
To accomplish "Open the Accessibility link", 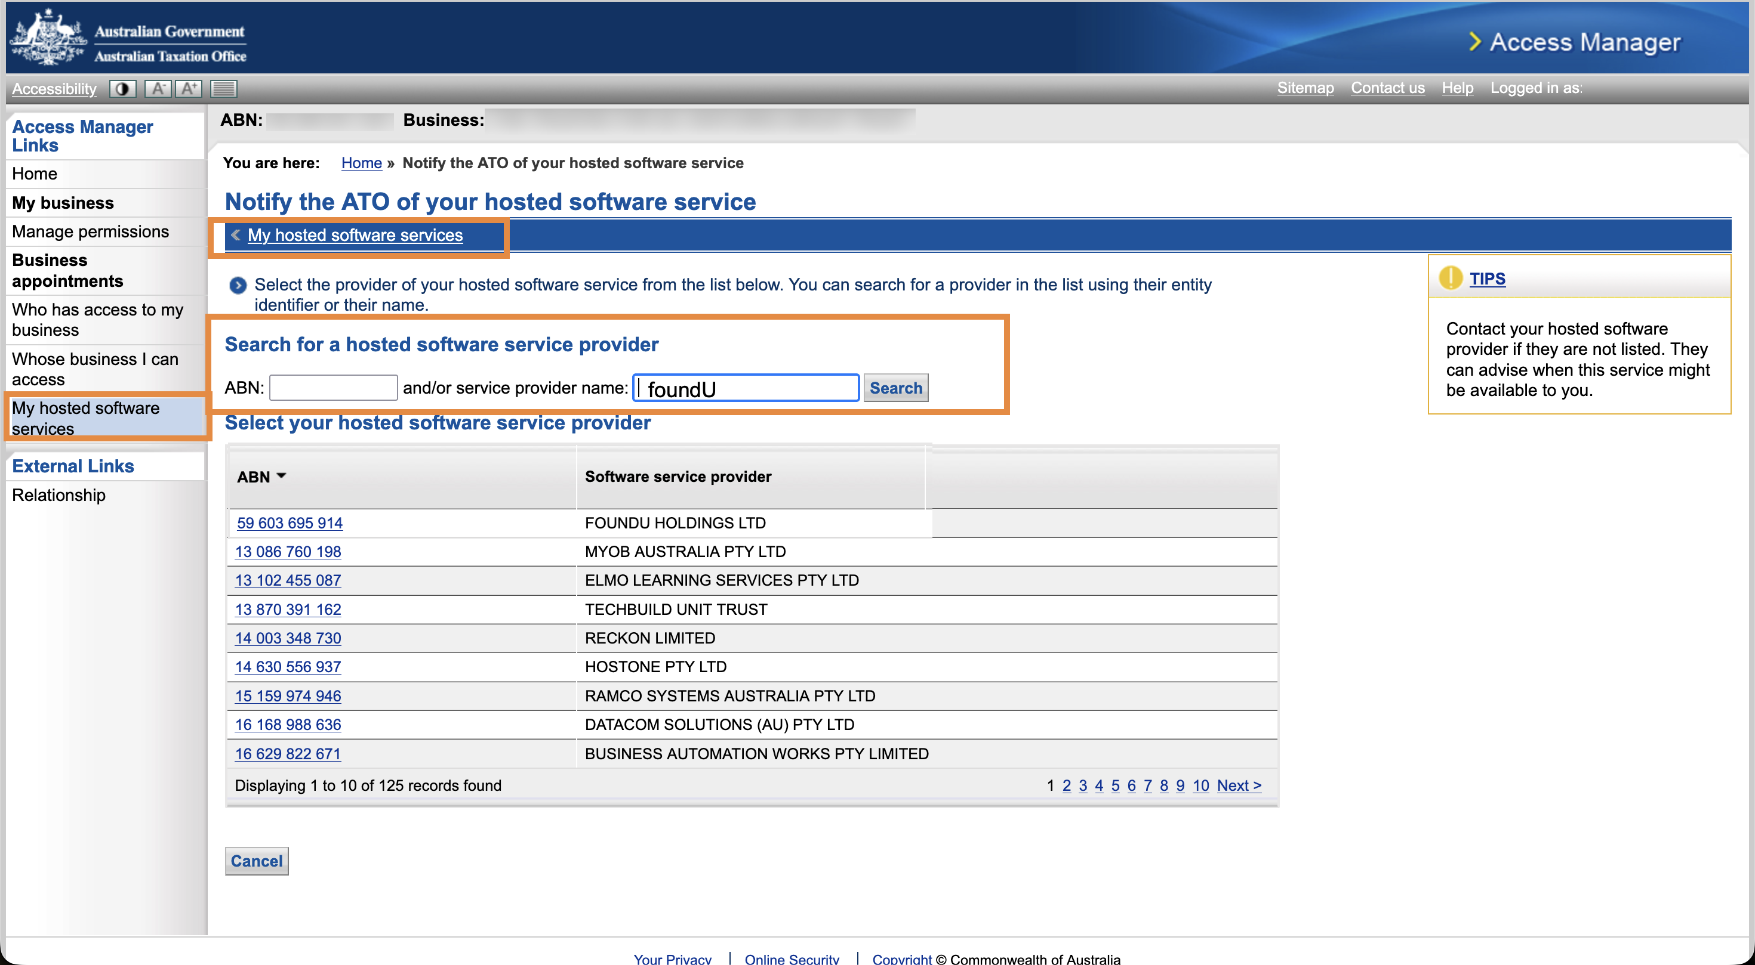I will [x=54, y=88].
